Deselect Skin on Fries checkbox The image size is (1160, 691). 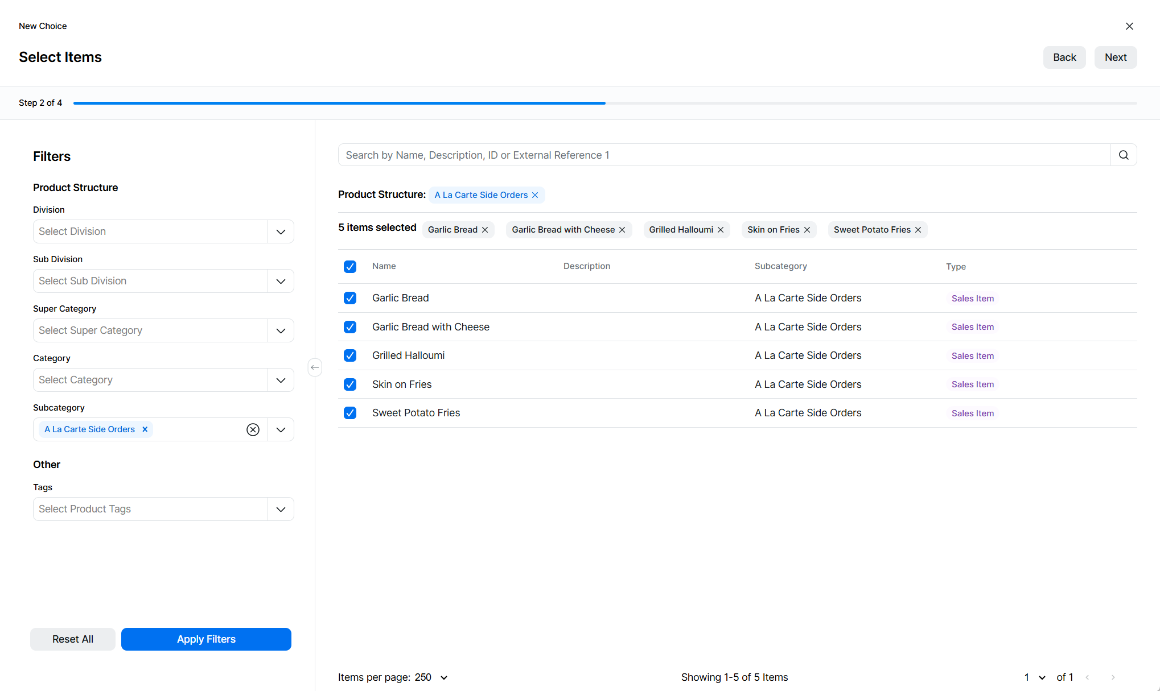tap(350, 384)
